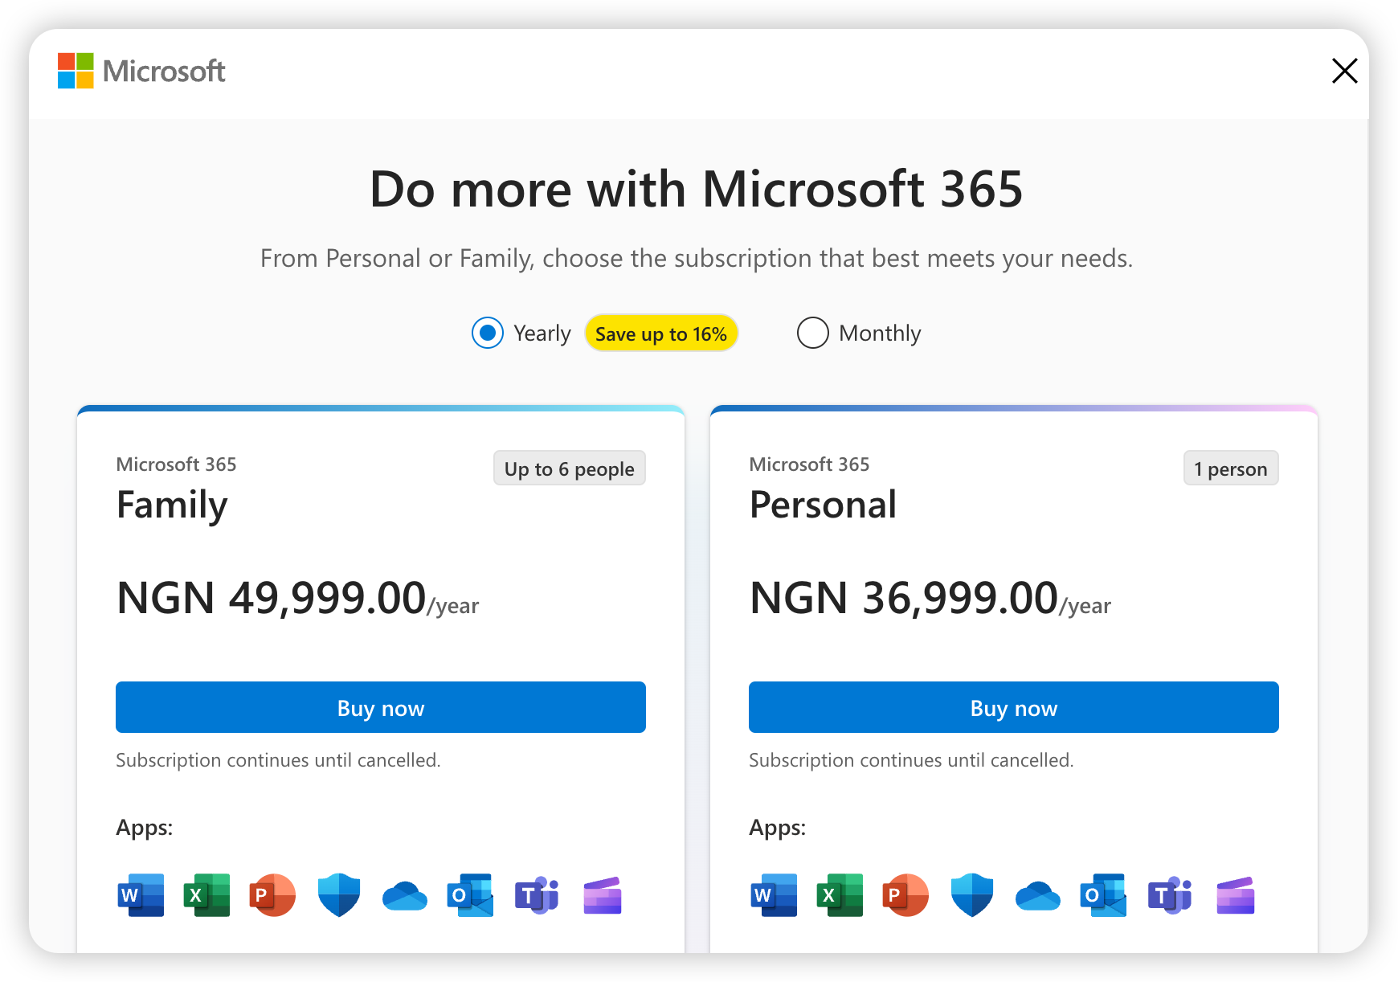Image resolution: width=1398 pixels, height=982 pixels.
Task: Click the Word icon in Personal plan
Action: coord(774,895)
